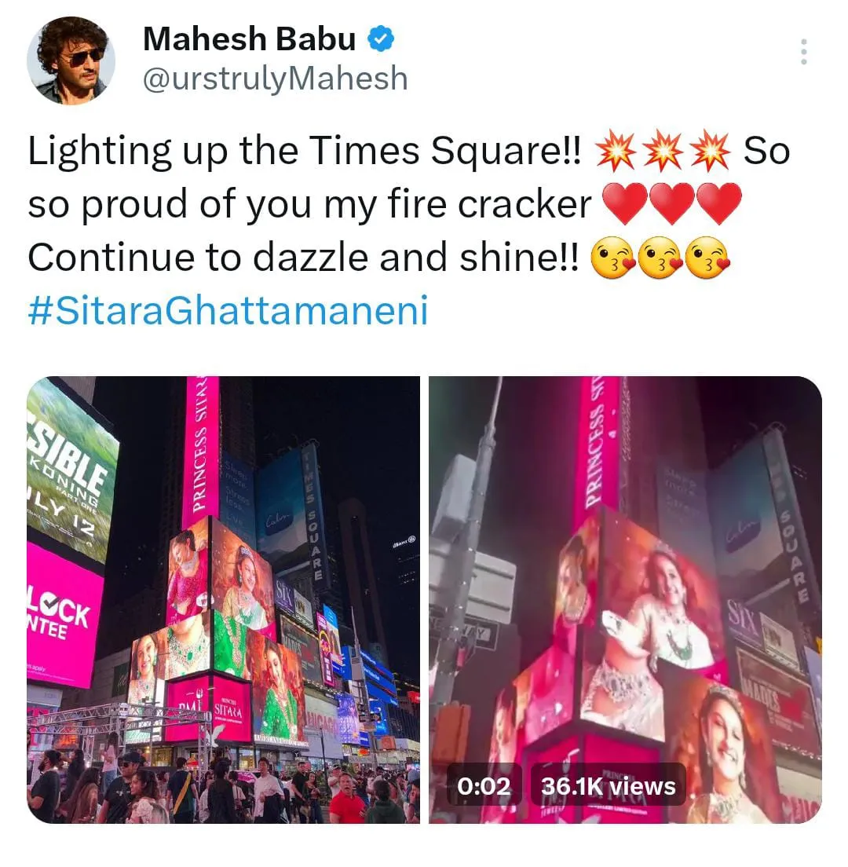The width and height of the screenshot is (848, 867).
Task: Click the 36.1K views label
Action: (x=608, y=785)
